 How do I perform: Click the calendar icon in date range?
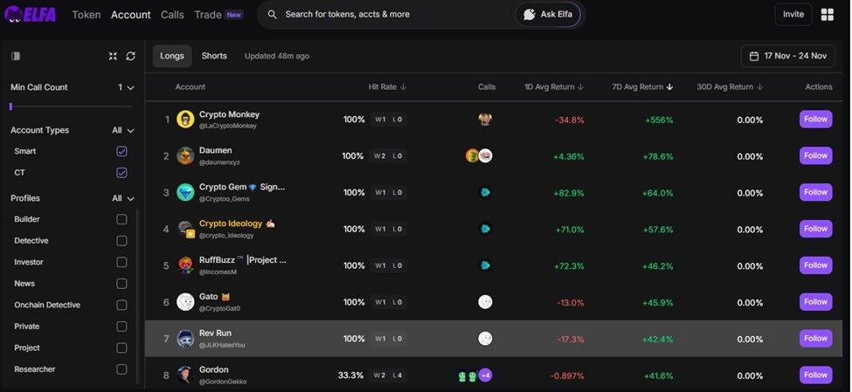pyautogui.click(x=754, y=56)
